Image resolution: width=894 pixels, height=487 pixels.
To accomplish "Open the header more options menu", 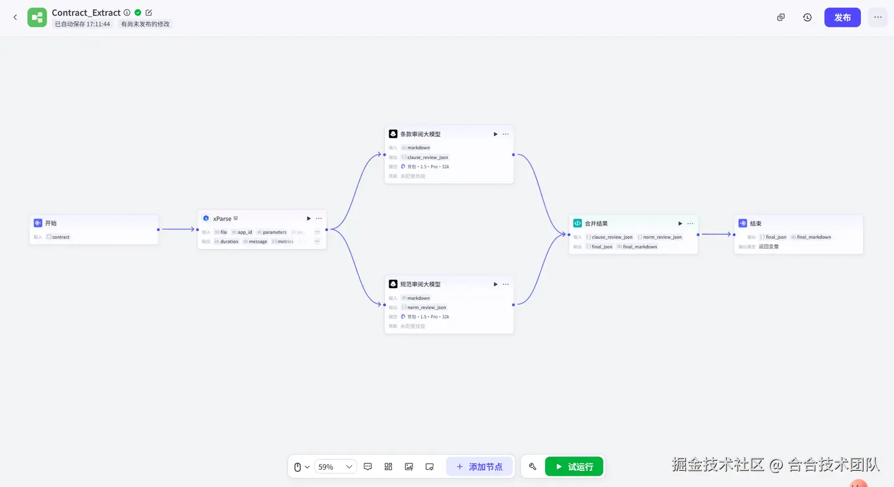I will 878,17.
